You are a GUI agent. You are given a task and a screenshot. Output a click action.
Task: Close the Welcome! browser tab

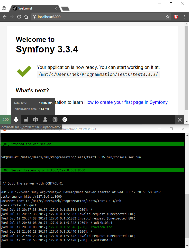pos(56,8)
